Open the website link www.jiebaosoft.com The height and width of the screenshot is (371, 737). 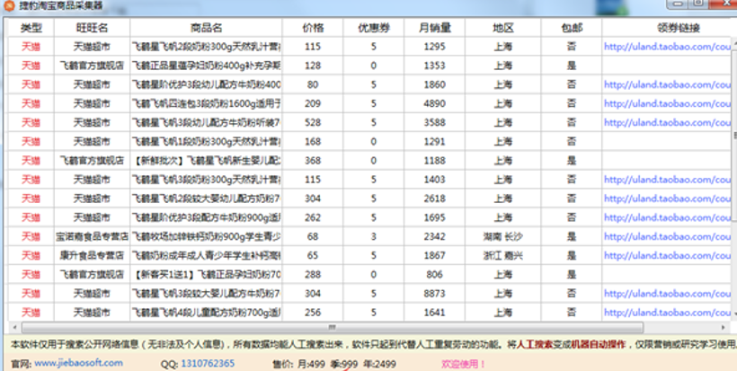[78, 363]
